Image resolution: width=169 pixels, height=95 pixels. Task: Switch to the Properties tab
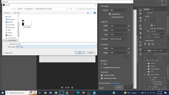click(x=147, y=9)
